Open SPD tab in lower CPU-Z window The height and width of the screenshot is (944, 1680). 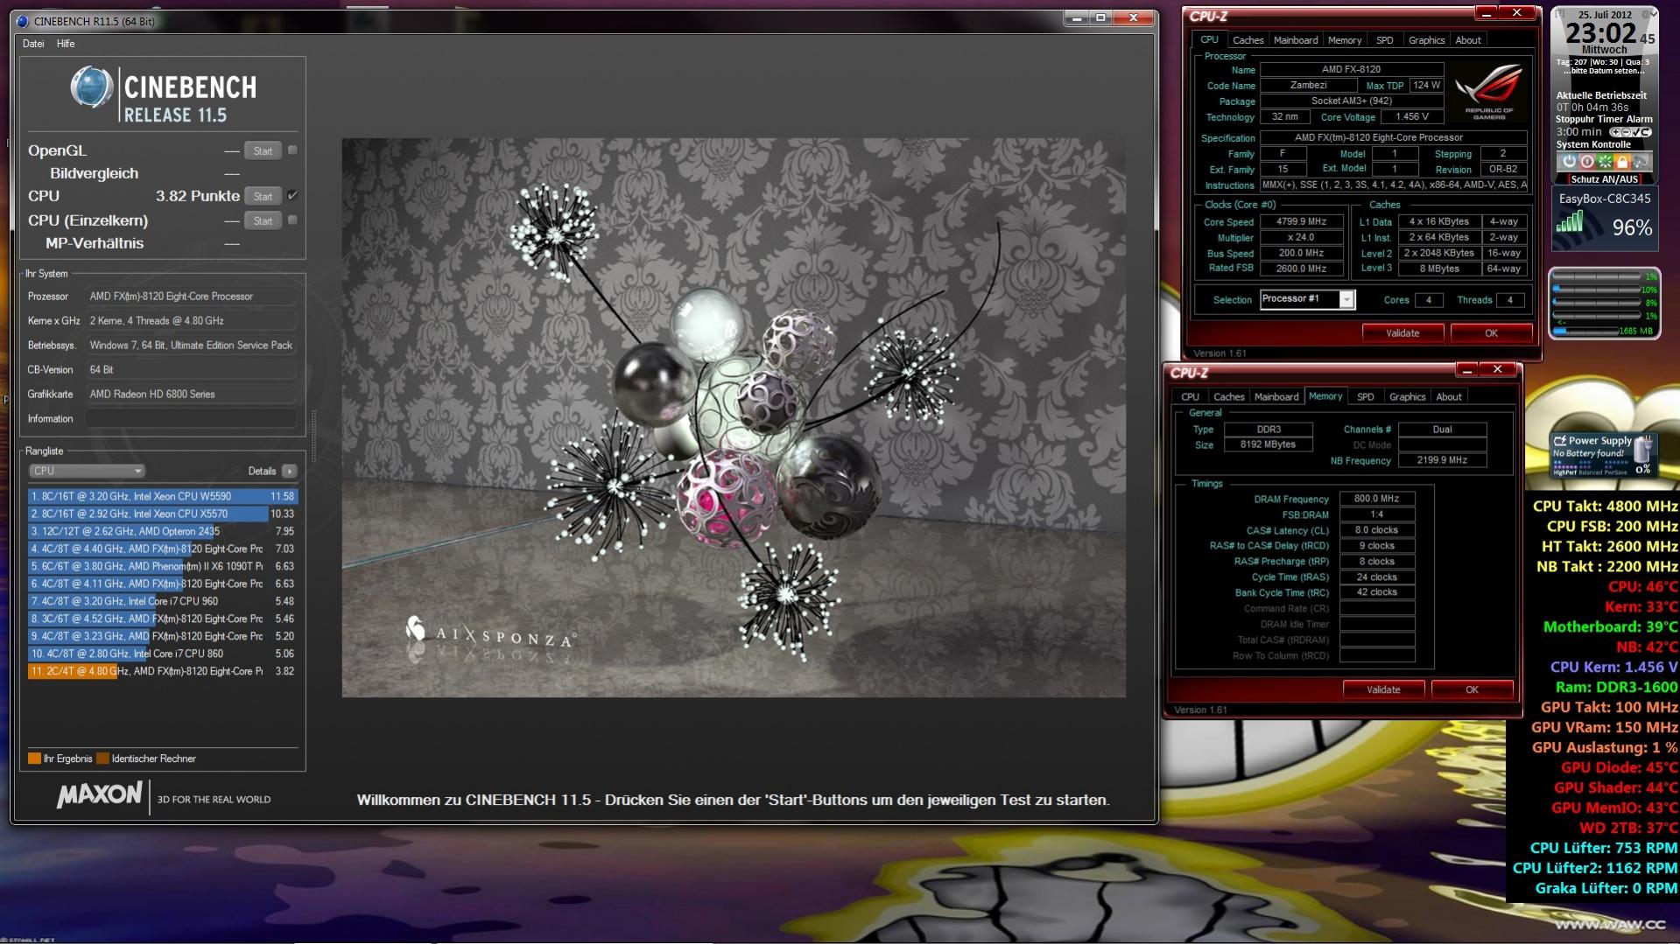[1365, 397]
